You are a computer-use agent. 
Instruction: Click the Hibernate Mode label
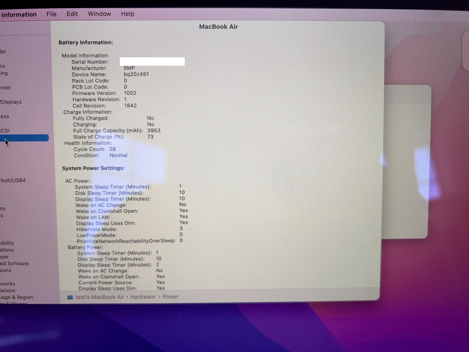click(97, 229)
